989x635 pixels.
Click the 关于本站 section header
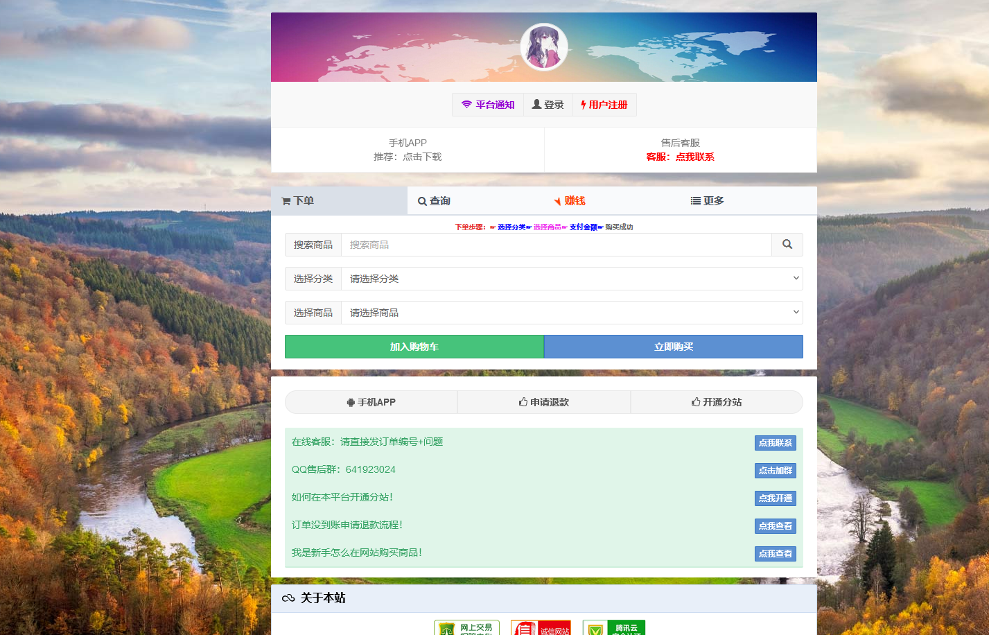click(x=544, y=598)
